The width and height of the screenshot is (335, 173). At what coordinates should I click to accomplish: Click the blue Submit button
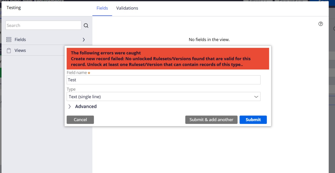pos(253,120)
